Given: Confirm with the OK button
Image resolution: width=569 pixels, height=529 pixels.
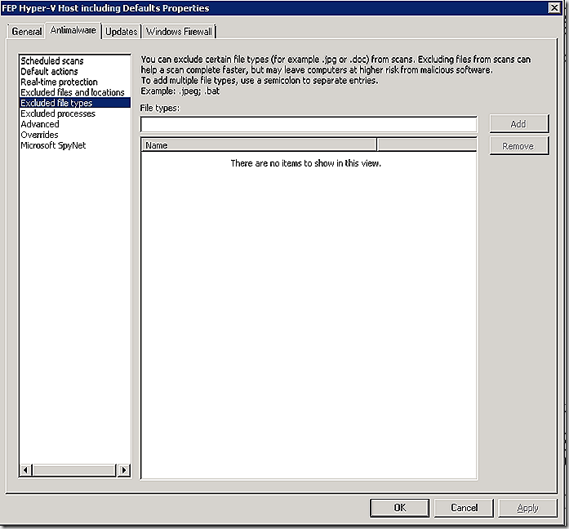Looking at the screenshot, I should click(399, 508).
